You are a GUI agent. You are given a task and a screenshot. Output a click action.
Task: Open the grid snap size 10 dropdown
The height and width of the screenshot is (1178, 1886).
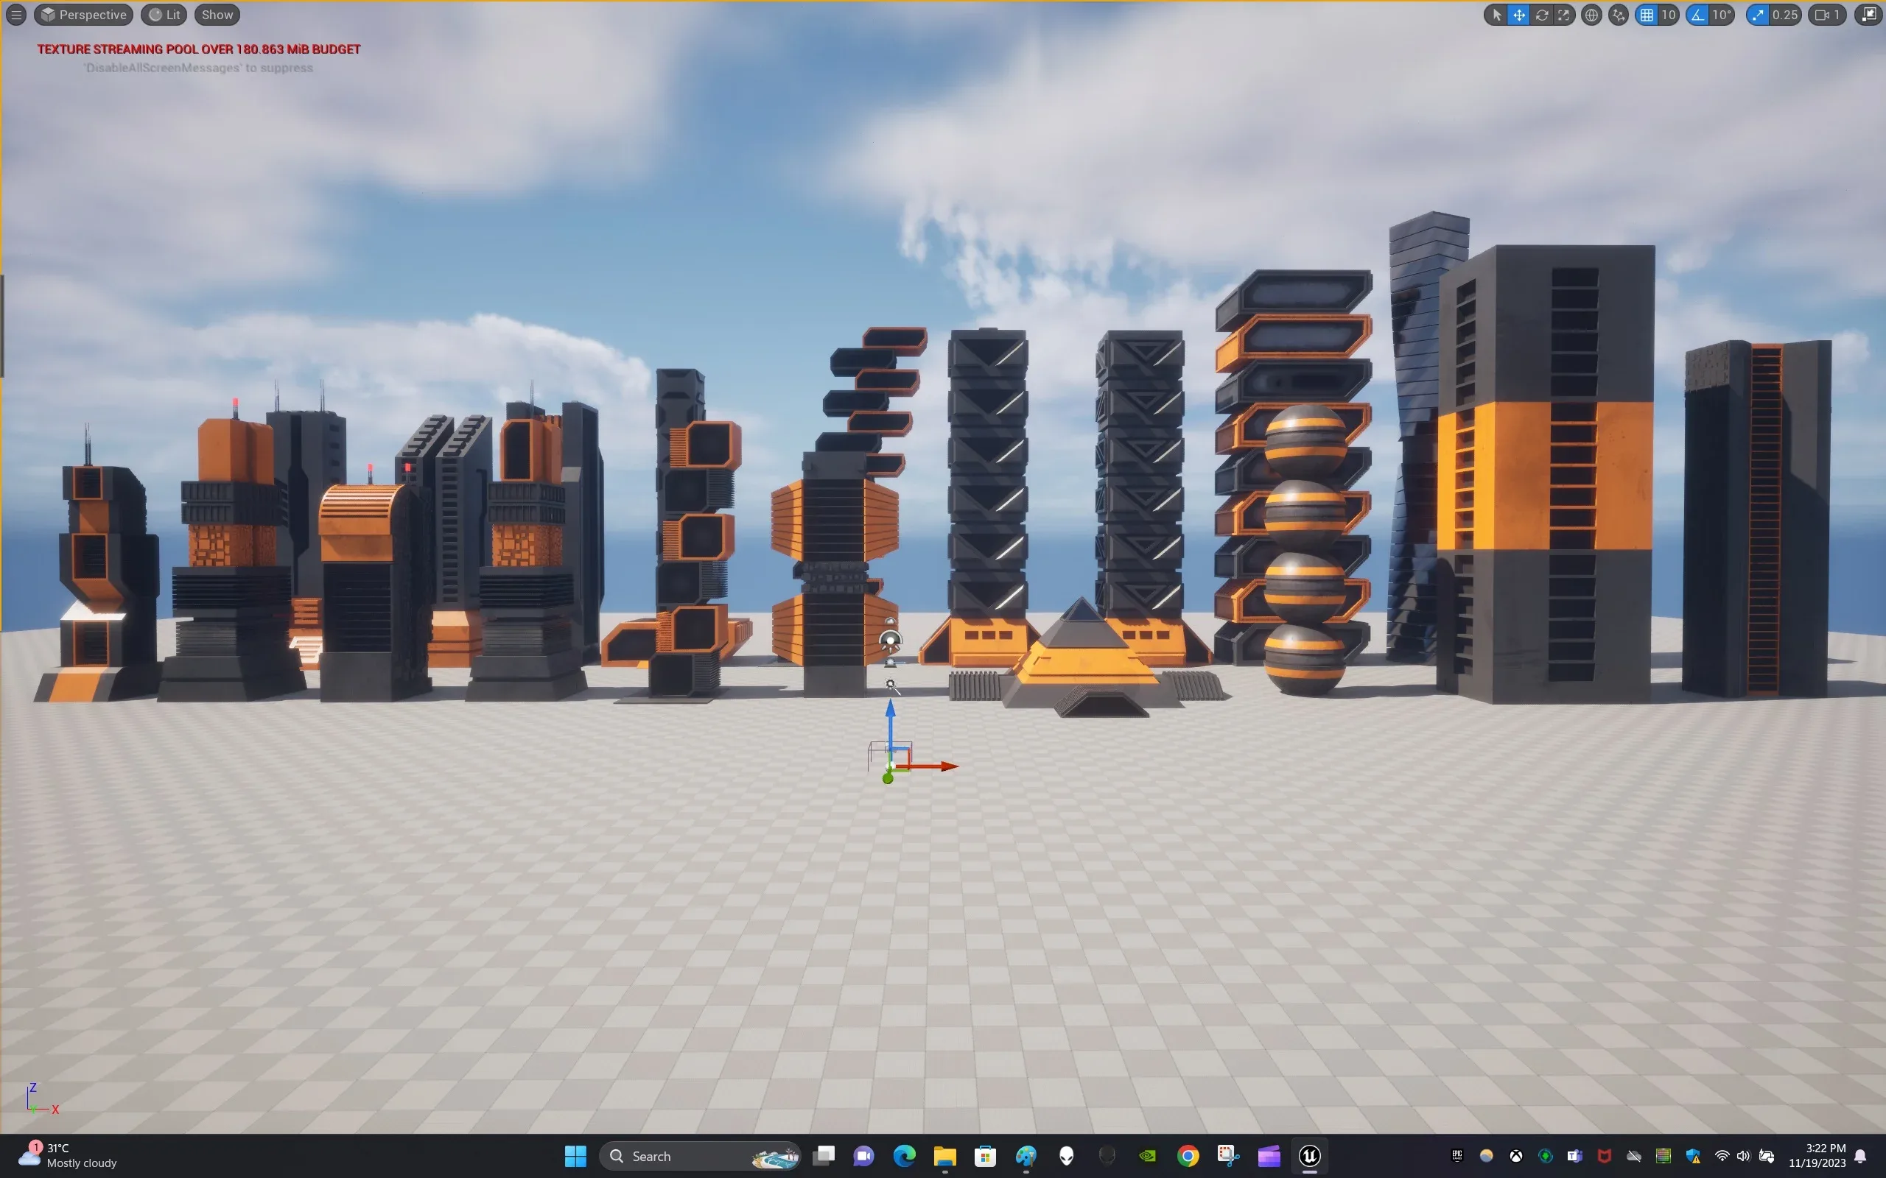1669,15
